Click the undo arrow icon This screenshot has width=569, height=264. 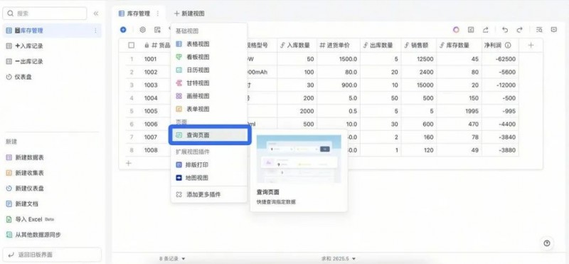tap(505, 30)
